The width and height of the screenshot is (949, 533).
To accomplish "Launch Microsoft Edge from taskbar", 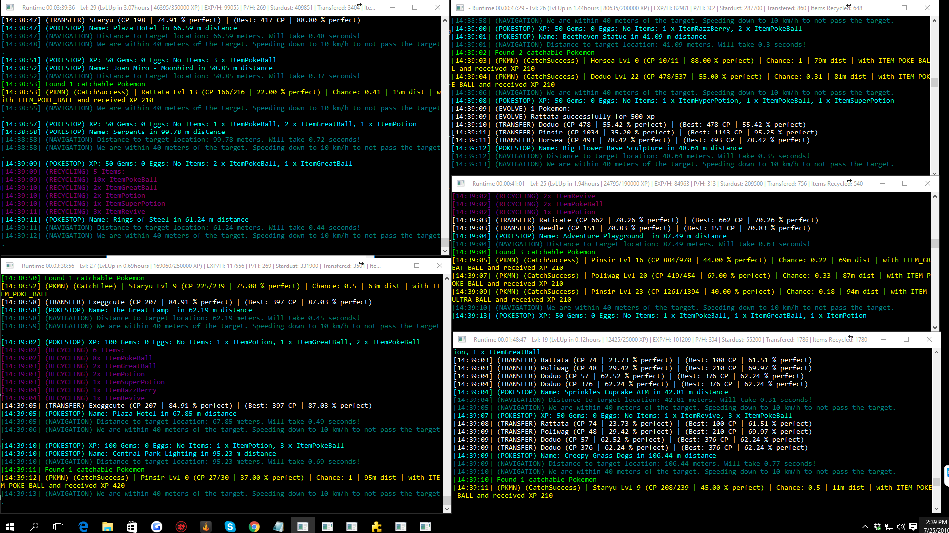I will (x=83, y=526).
